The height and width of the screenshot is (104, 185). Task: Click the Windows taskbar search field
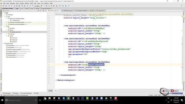click(21, 100)
